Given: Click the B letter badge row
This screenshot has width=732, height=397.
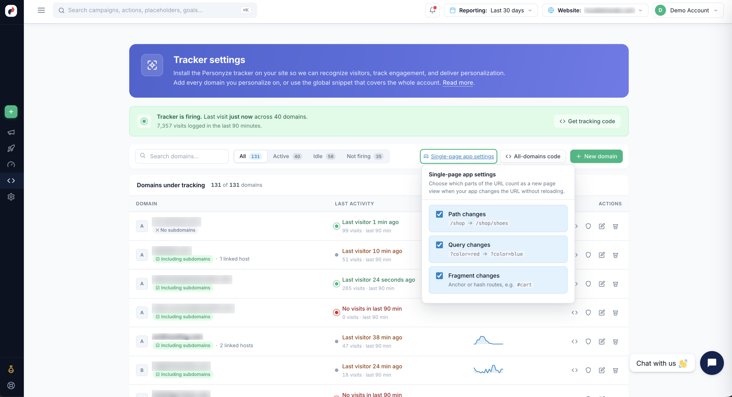Looking at the screenshot, I should coord(142,370).
